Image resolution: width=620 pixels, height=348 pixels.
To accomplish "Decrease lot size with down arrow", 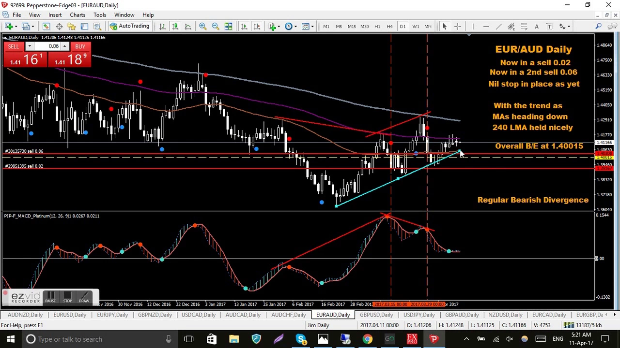I will (x=30, y=46).
